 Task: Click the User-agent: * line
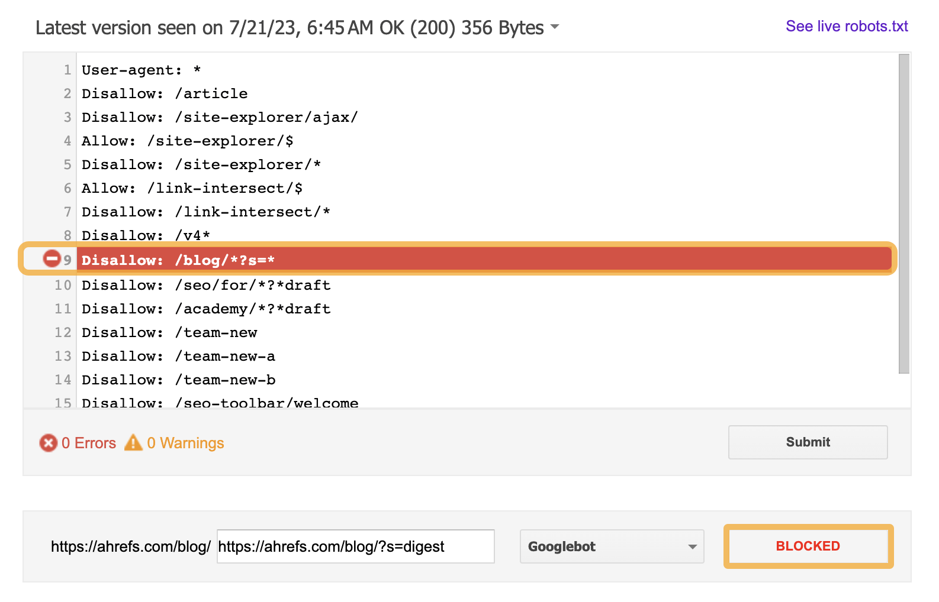point(141,70)
